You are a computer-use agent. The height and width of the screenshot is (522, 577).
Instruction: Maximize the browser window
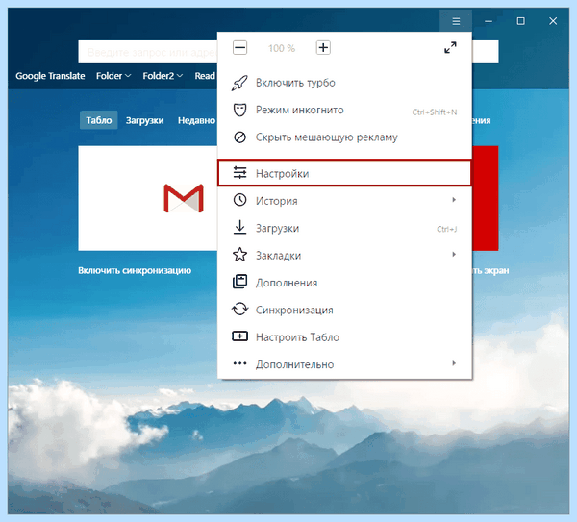pos(520,21)
